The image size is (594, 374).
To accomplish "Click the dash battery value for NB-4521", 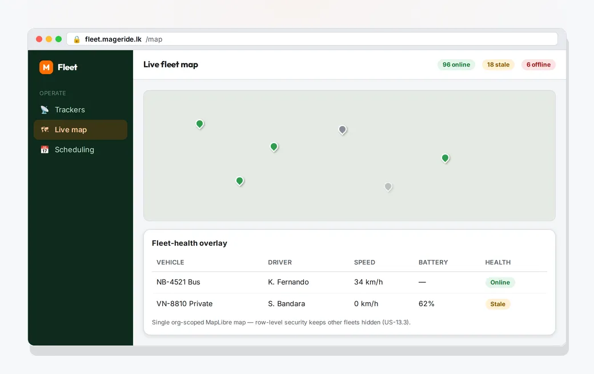I will tap(422, 282).
